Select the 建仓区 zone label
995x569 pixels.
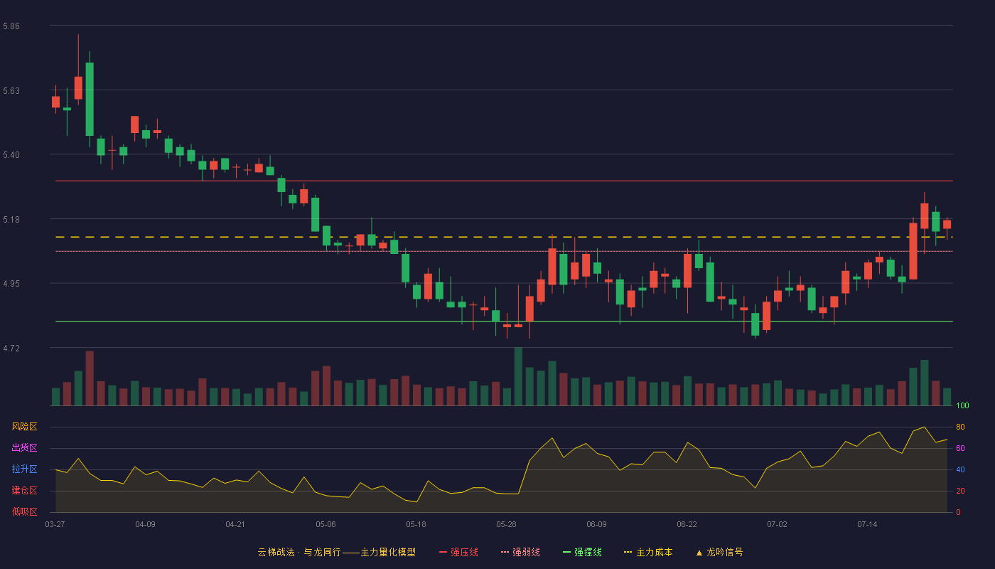coord(24,491)
